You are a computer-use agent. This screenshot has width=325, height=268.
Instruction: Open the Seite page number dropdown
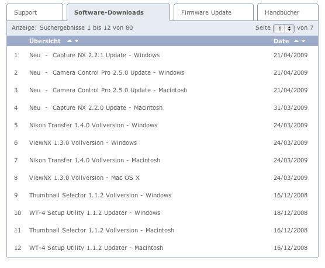283,29
